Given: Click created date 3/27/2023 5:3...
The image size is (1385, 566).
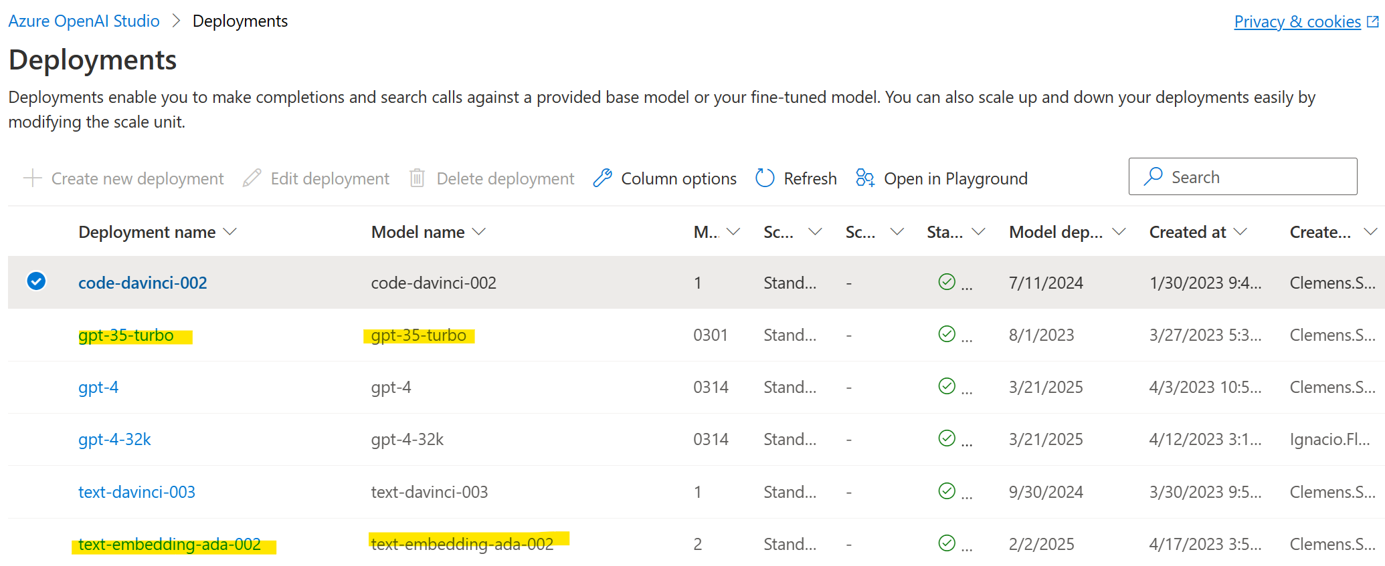Looking at the screenshot, I should pyautogui.click(x=1205, y=335).
